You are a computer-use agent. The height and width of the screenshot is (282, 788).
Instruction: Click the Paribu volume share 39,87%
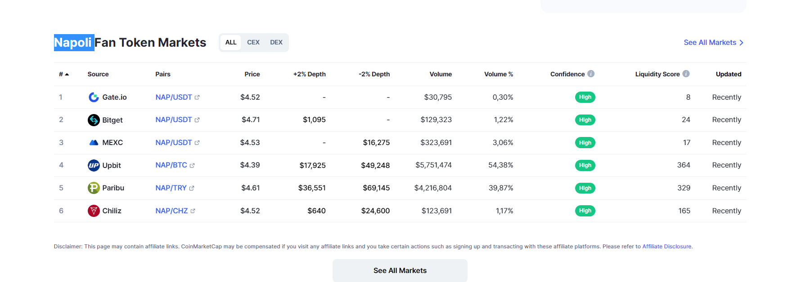click(x=501, y=188)
